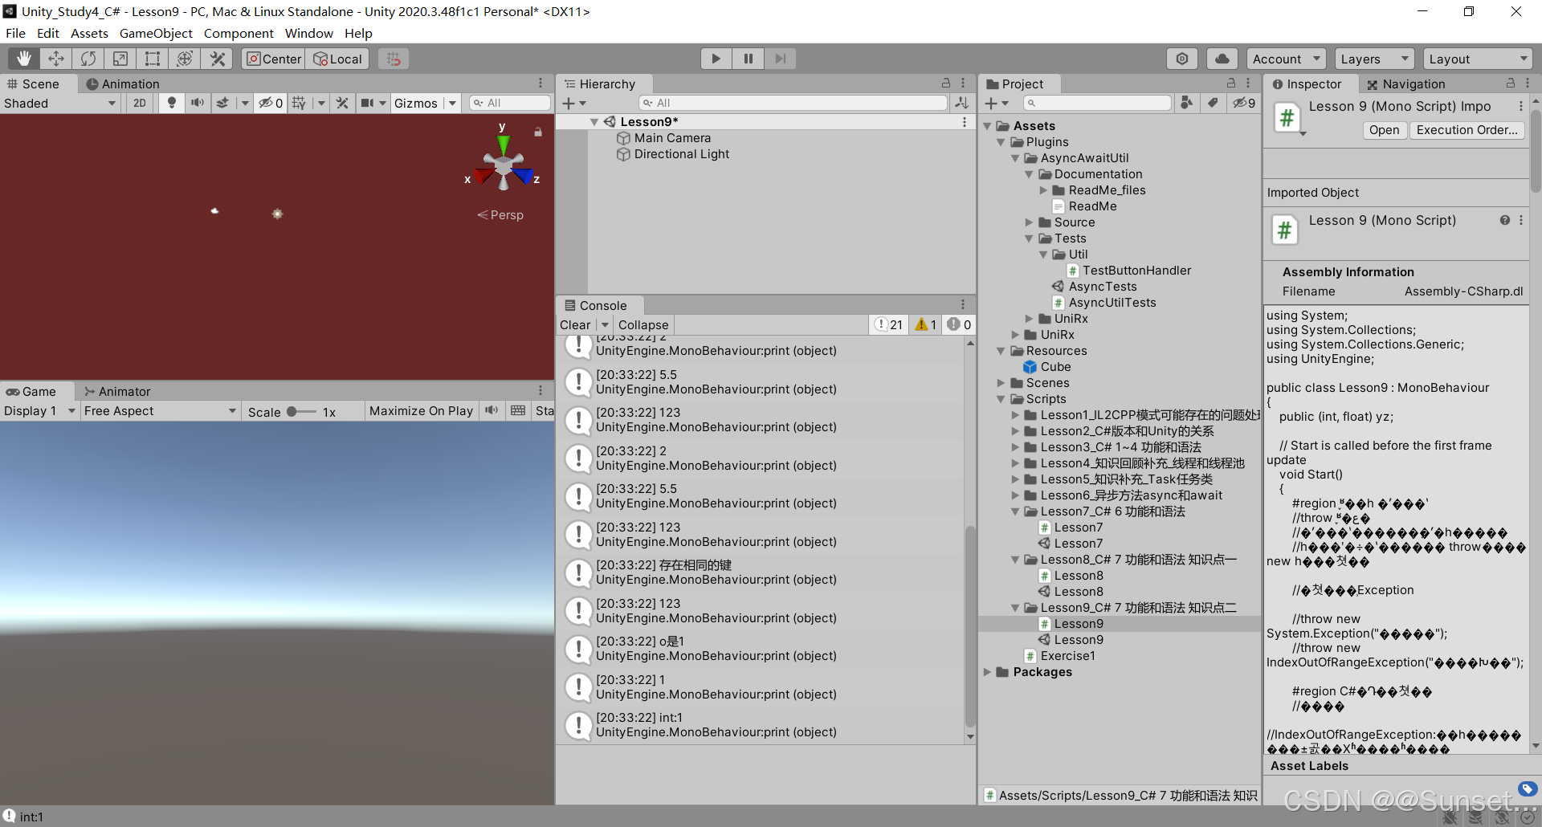The height and width of the screenshot is (827, 1542).
Task: Open the Layout dropdown
Action: coord(1478,59)
